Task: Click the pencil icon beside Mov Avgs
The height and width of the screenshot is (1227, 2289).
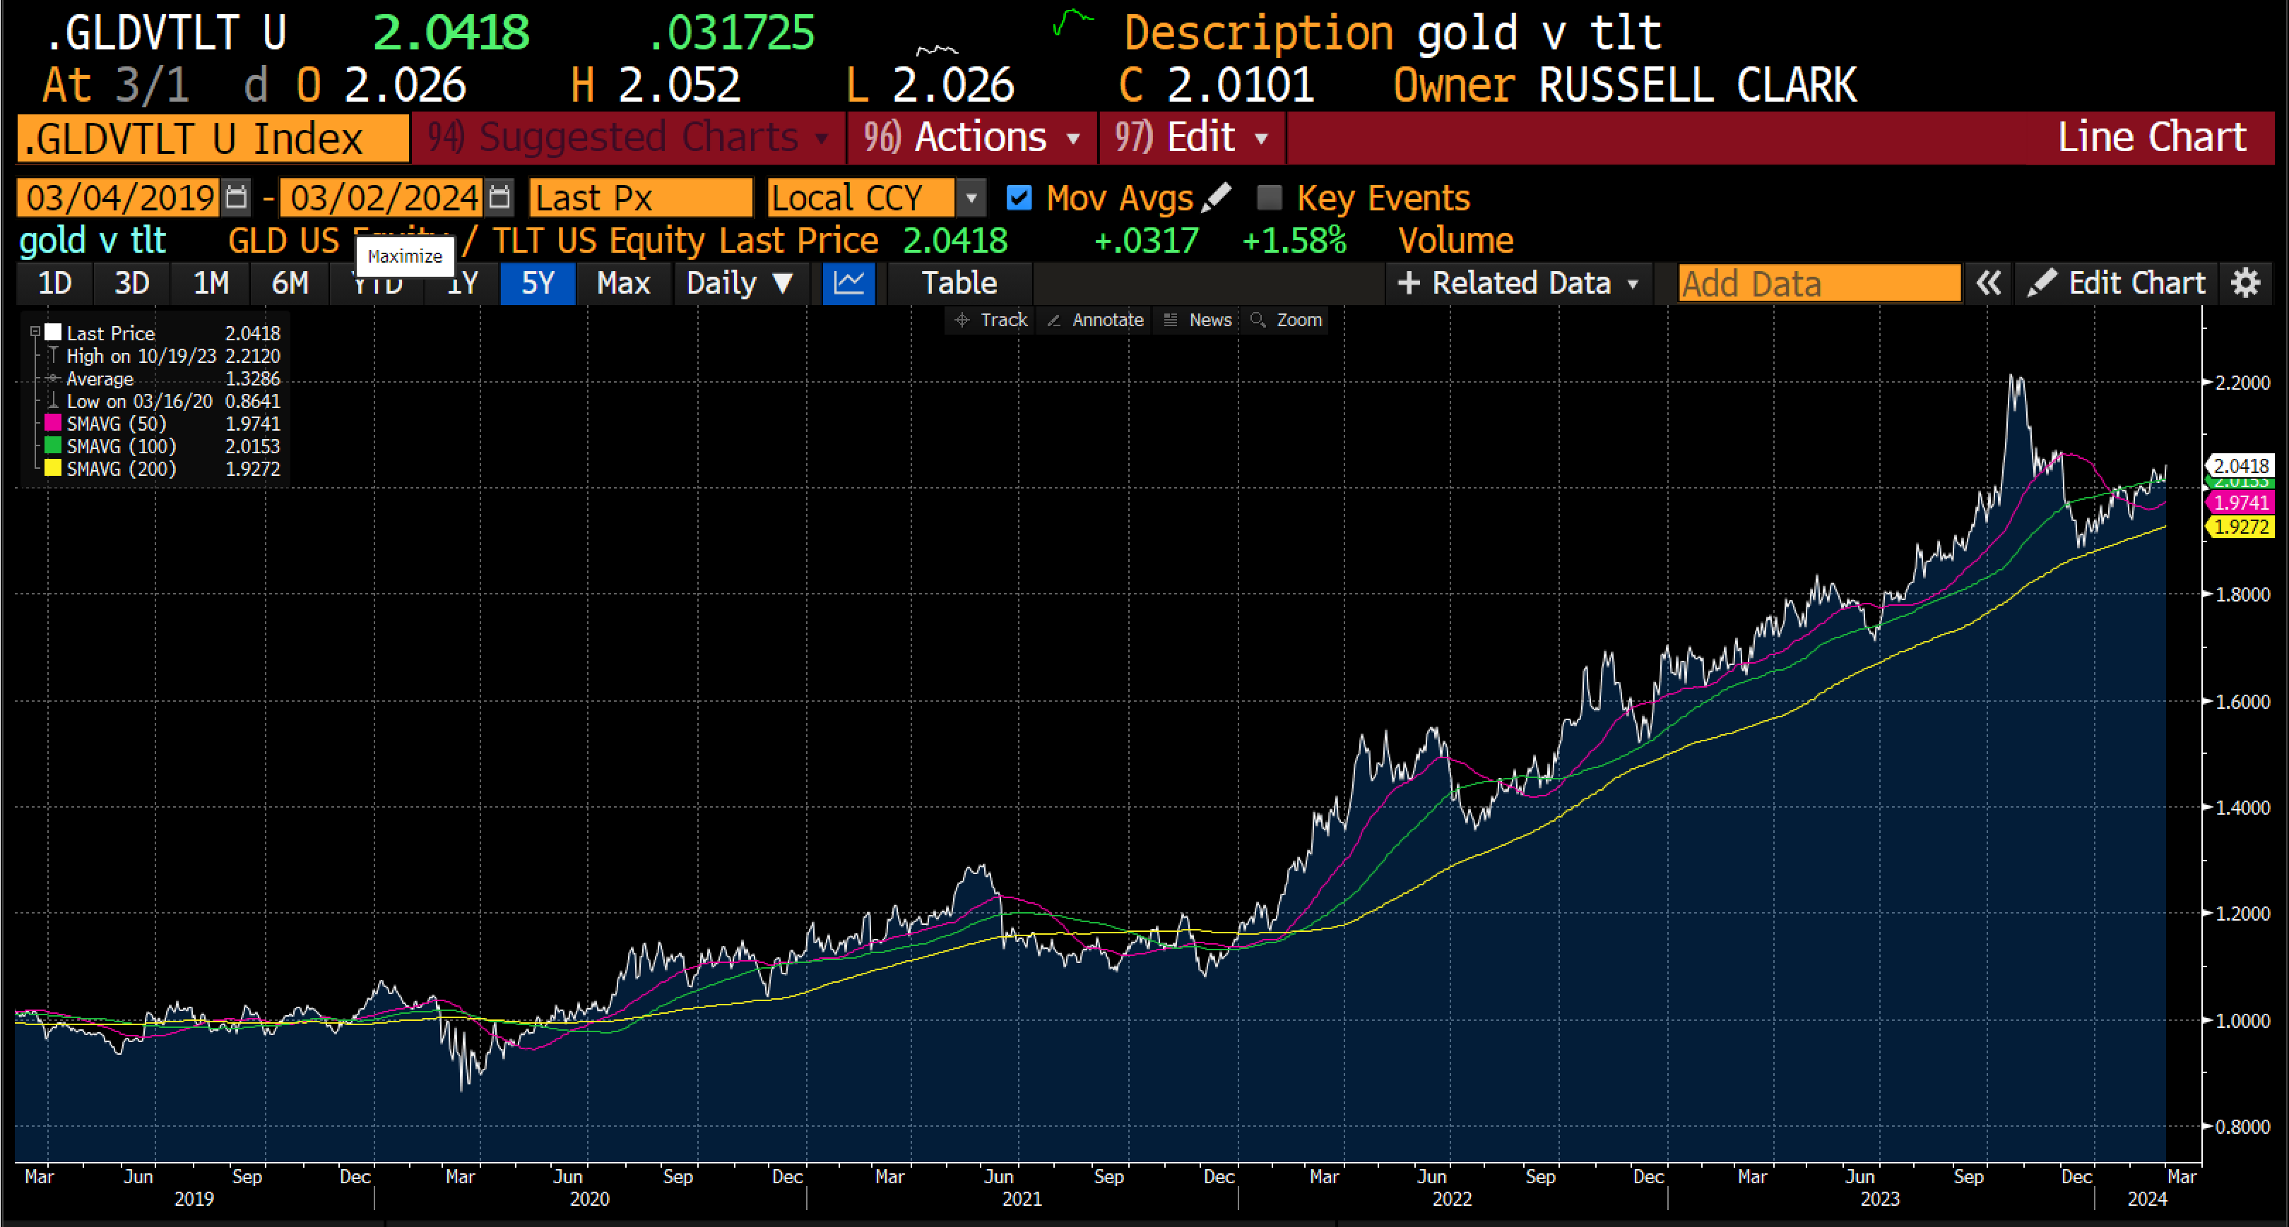Action: 1216,197
